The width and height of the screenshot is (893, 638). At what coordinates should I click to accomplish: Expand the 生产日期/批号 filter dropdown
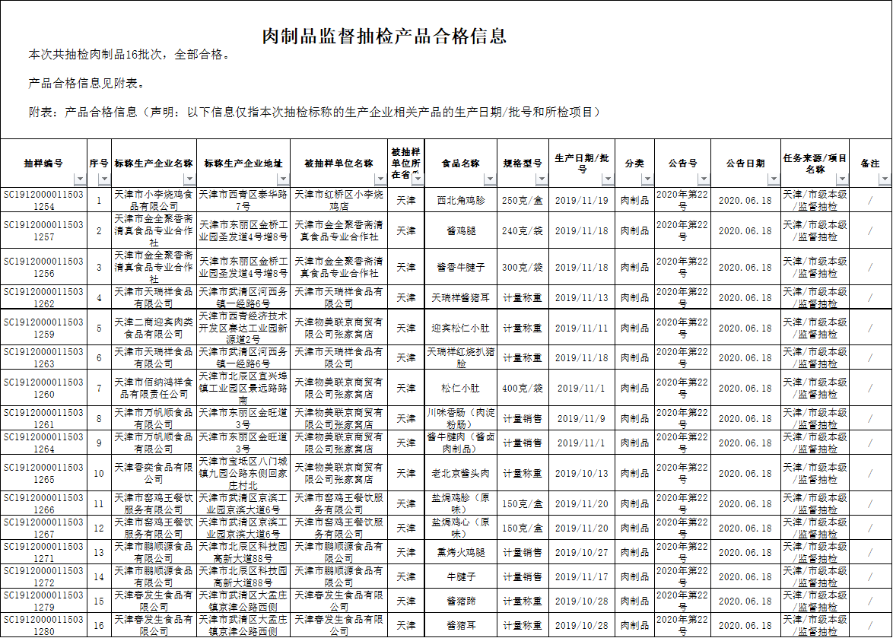coord(608,179)
